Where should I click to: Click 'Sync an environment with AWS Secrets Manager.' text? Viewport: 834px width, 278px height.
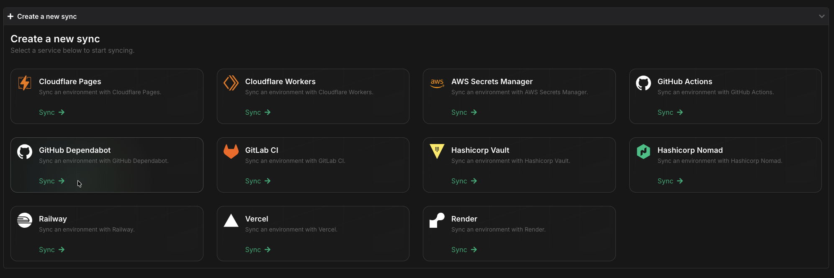point(520,92)
